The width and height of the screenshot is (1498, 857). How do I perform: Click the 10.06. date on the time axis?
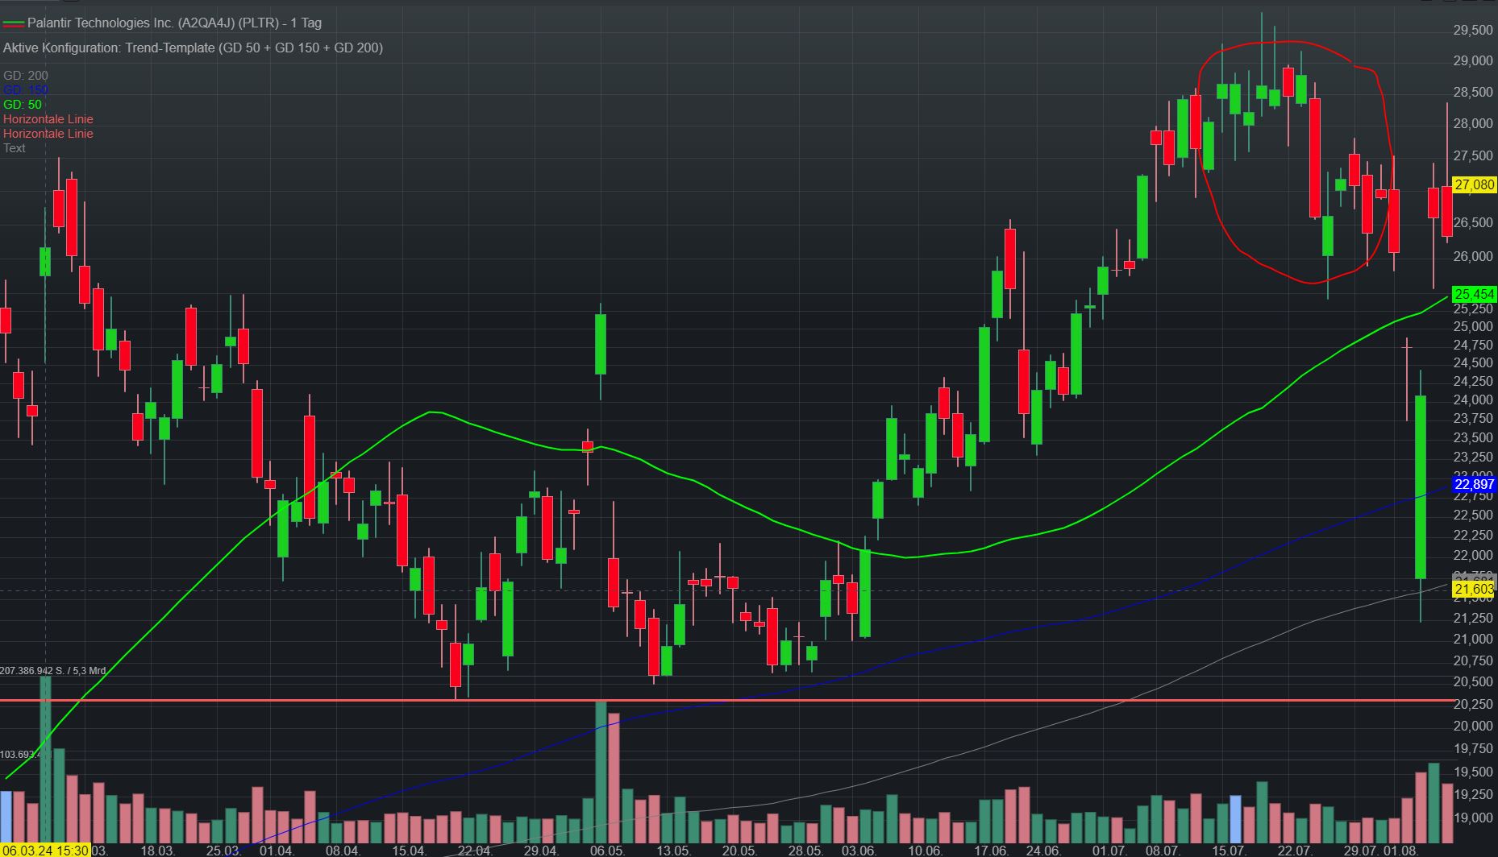pyautogui.click(x=924, y=851)
